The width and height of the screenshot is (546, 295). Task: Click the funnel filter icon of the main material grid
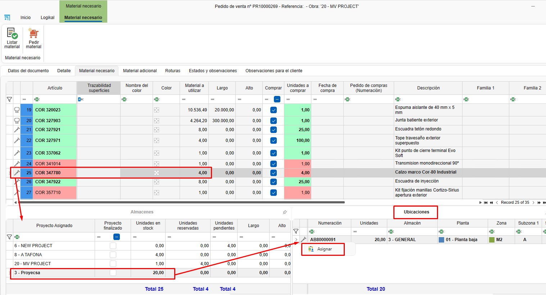tap(9, 100)
